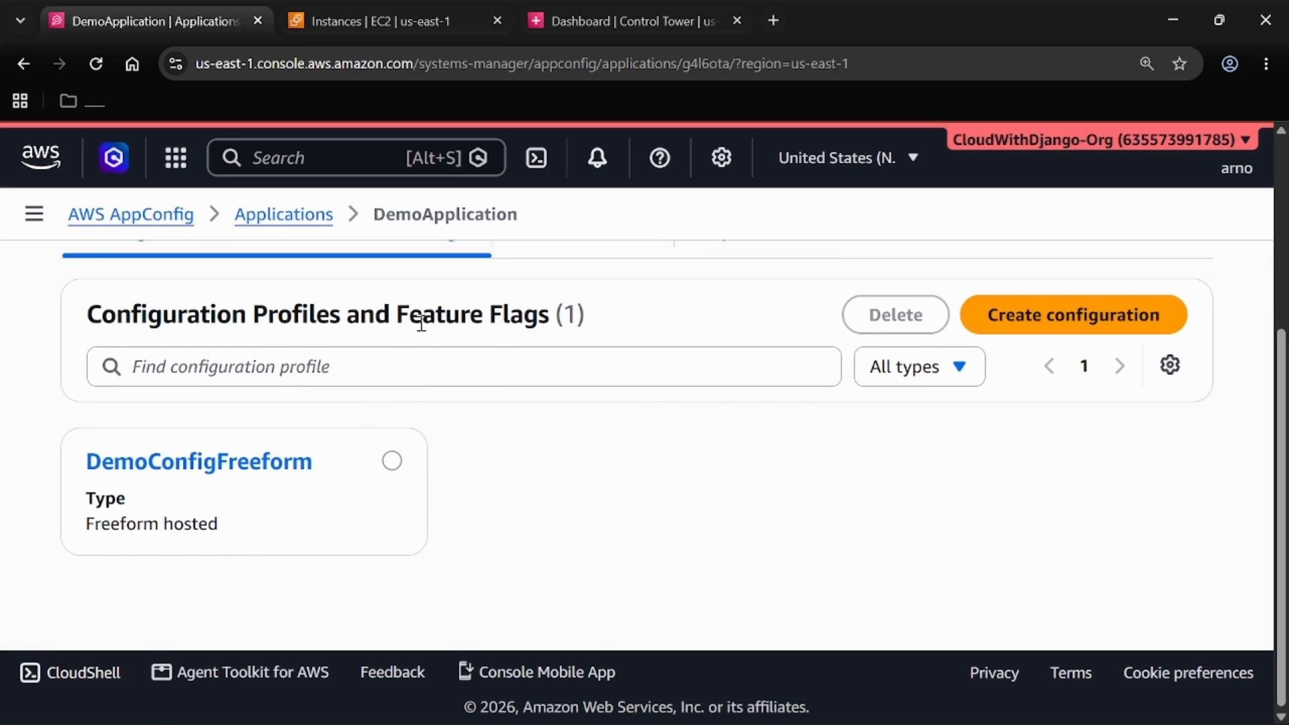
Task: Navigate to Applications breadcrumb link
Action: (283, 214)
